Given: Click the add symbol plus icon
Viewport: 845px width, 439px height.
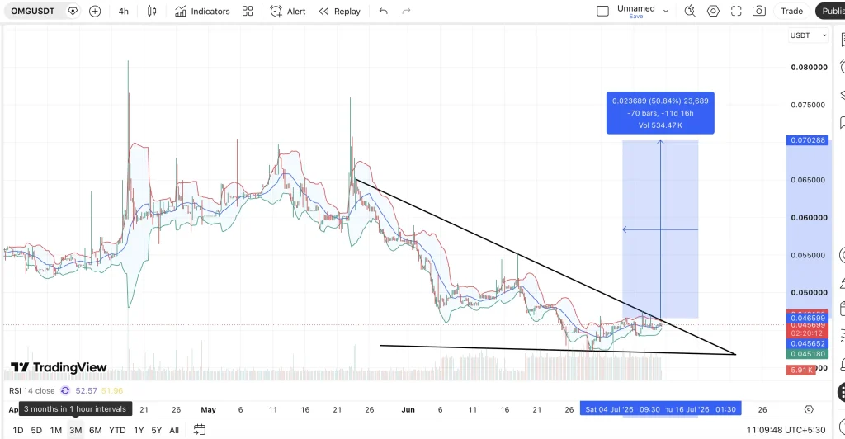Looking at the screenshot, I should tap(95, 11).
